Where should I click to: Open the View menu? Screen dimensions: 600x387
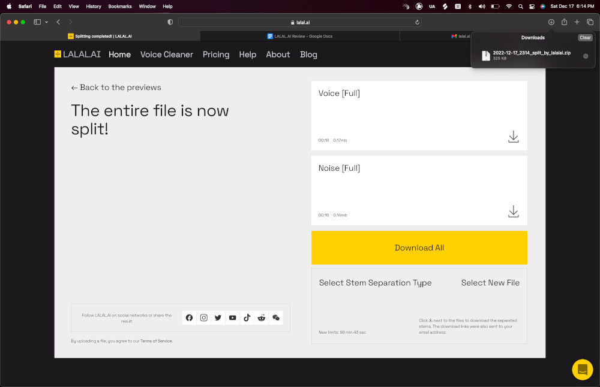click(x=74, y=7)
